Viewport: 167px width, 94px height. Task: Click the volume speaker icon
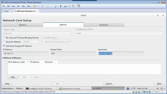click(x=158, y=88)
